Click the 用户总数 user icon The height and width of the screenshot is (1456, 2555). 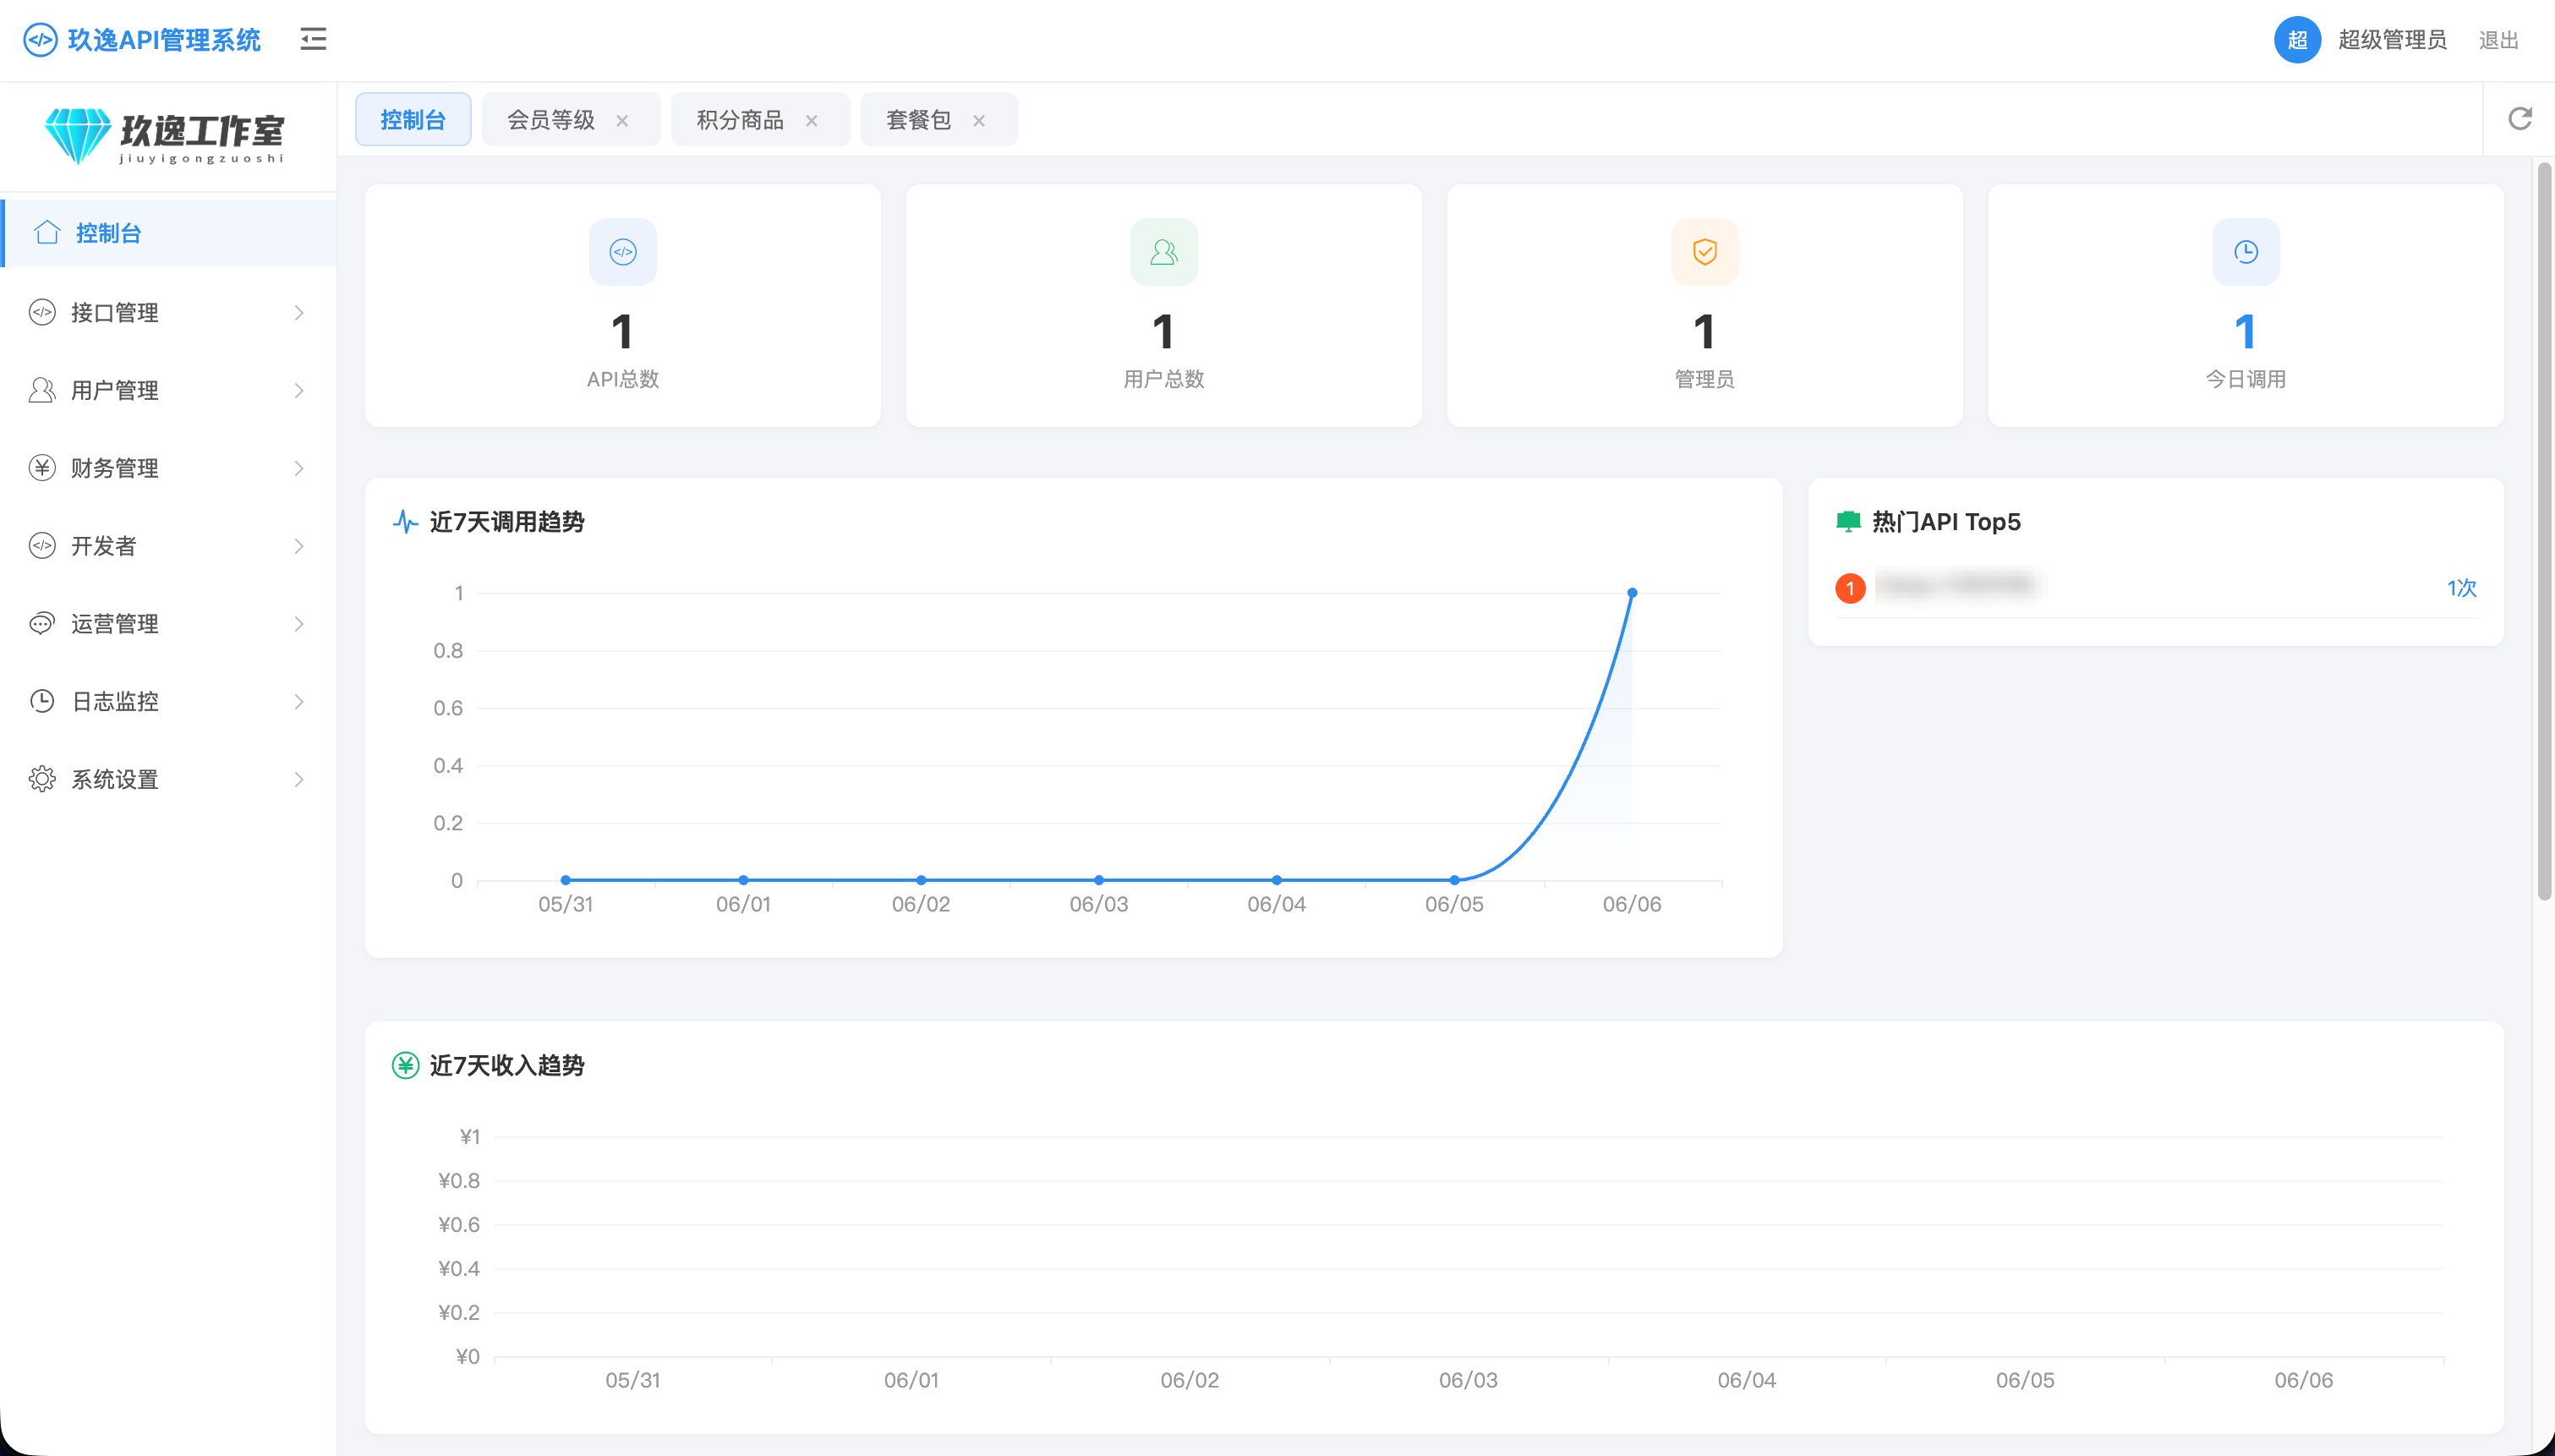click(1163, 252)
